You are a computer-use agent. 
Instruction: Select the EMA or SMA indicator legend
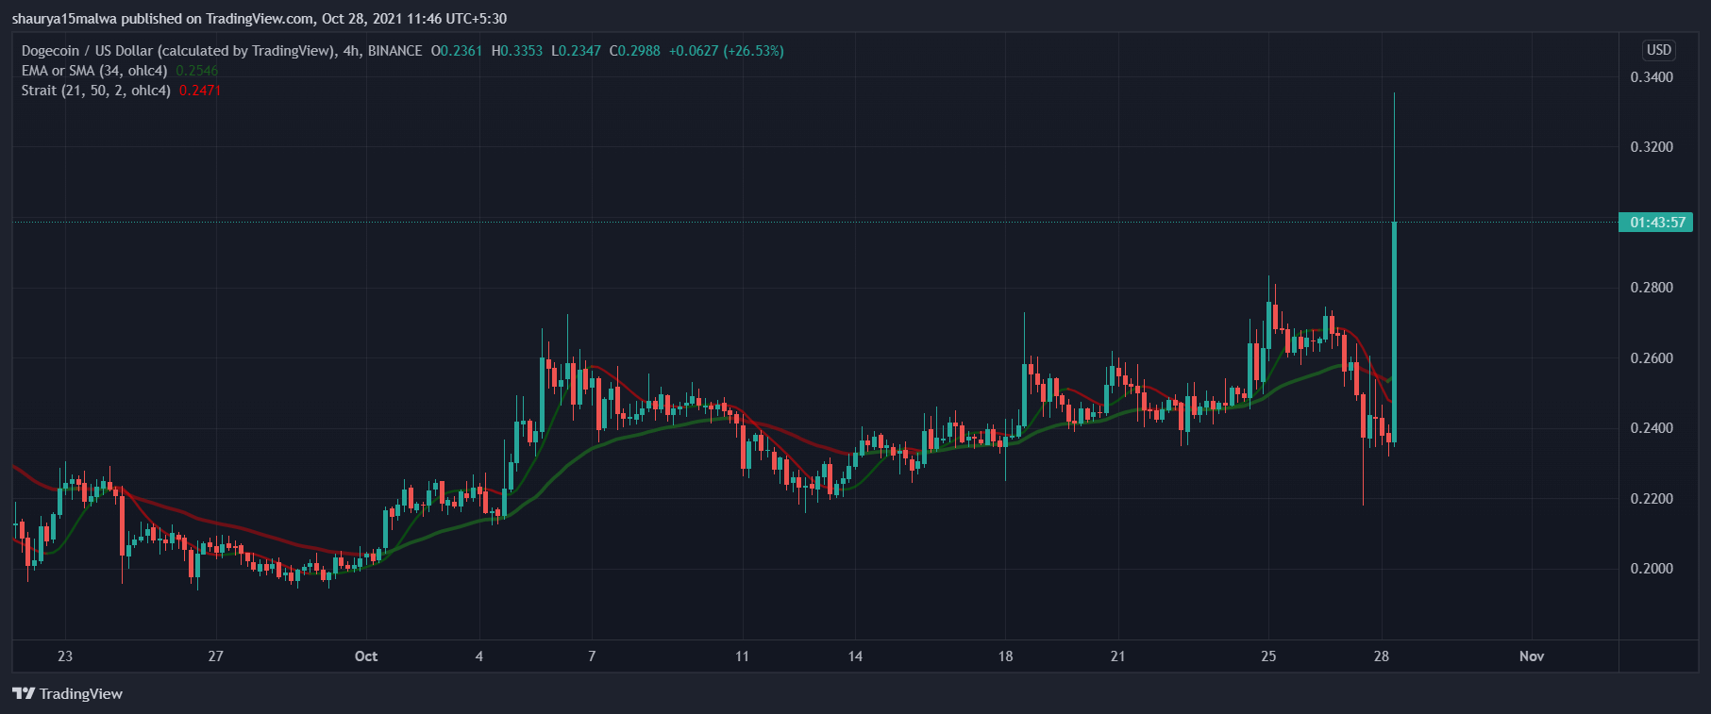coord(94,71)
